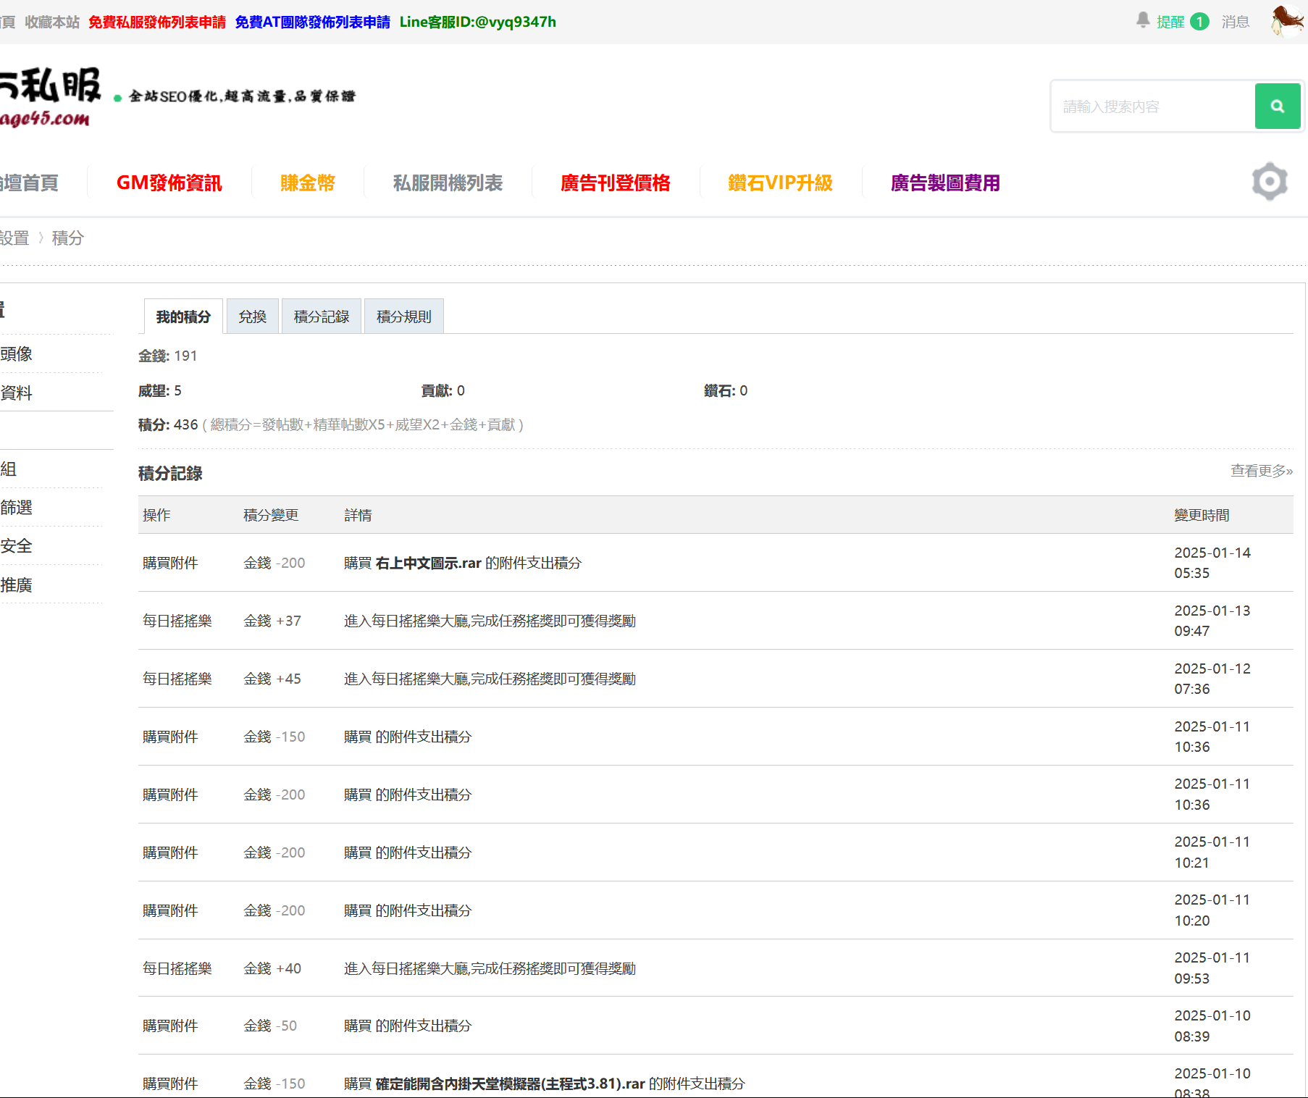Click 操作 column header
Image resolution: width=1308 pixels, height=1098 pixels.
(x=156, y=515)
